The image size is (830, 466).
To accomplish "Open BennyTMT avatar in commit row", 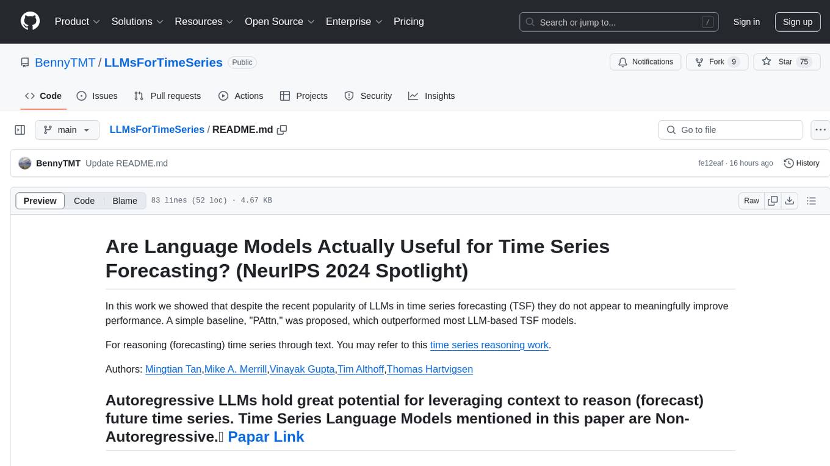I will coord(25,163).
